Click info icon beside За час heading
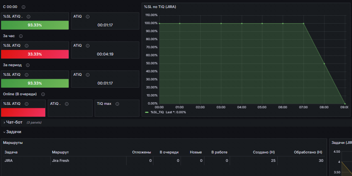 pos(21,36)
